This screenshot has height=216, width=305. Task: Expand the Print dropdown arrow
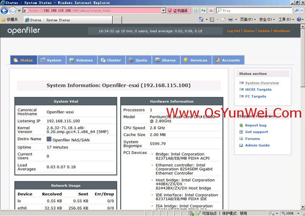click(236, 20)
